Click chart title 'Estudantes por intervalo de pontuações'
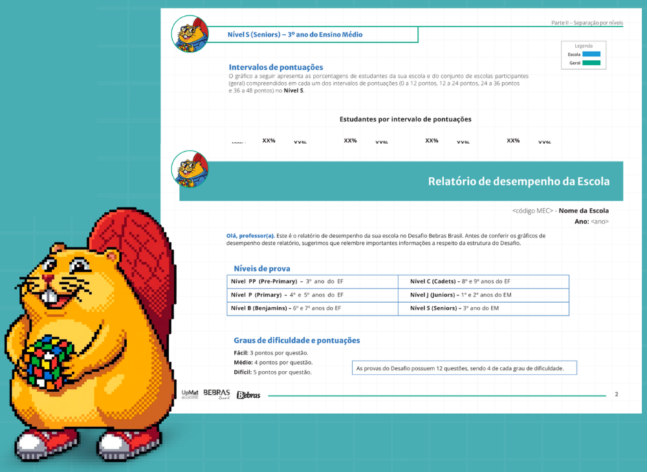 click(405, 119)
